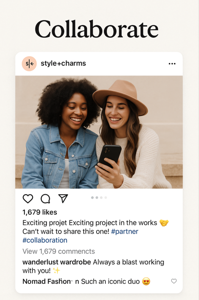Open the #partner hashtag
Viewport: 199px width, 300px height.
click(125, 232)
